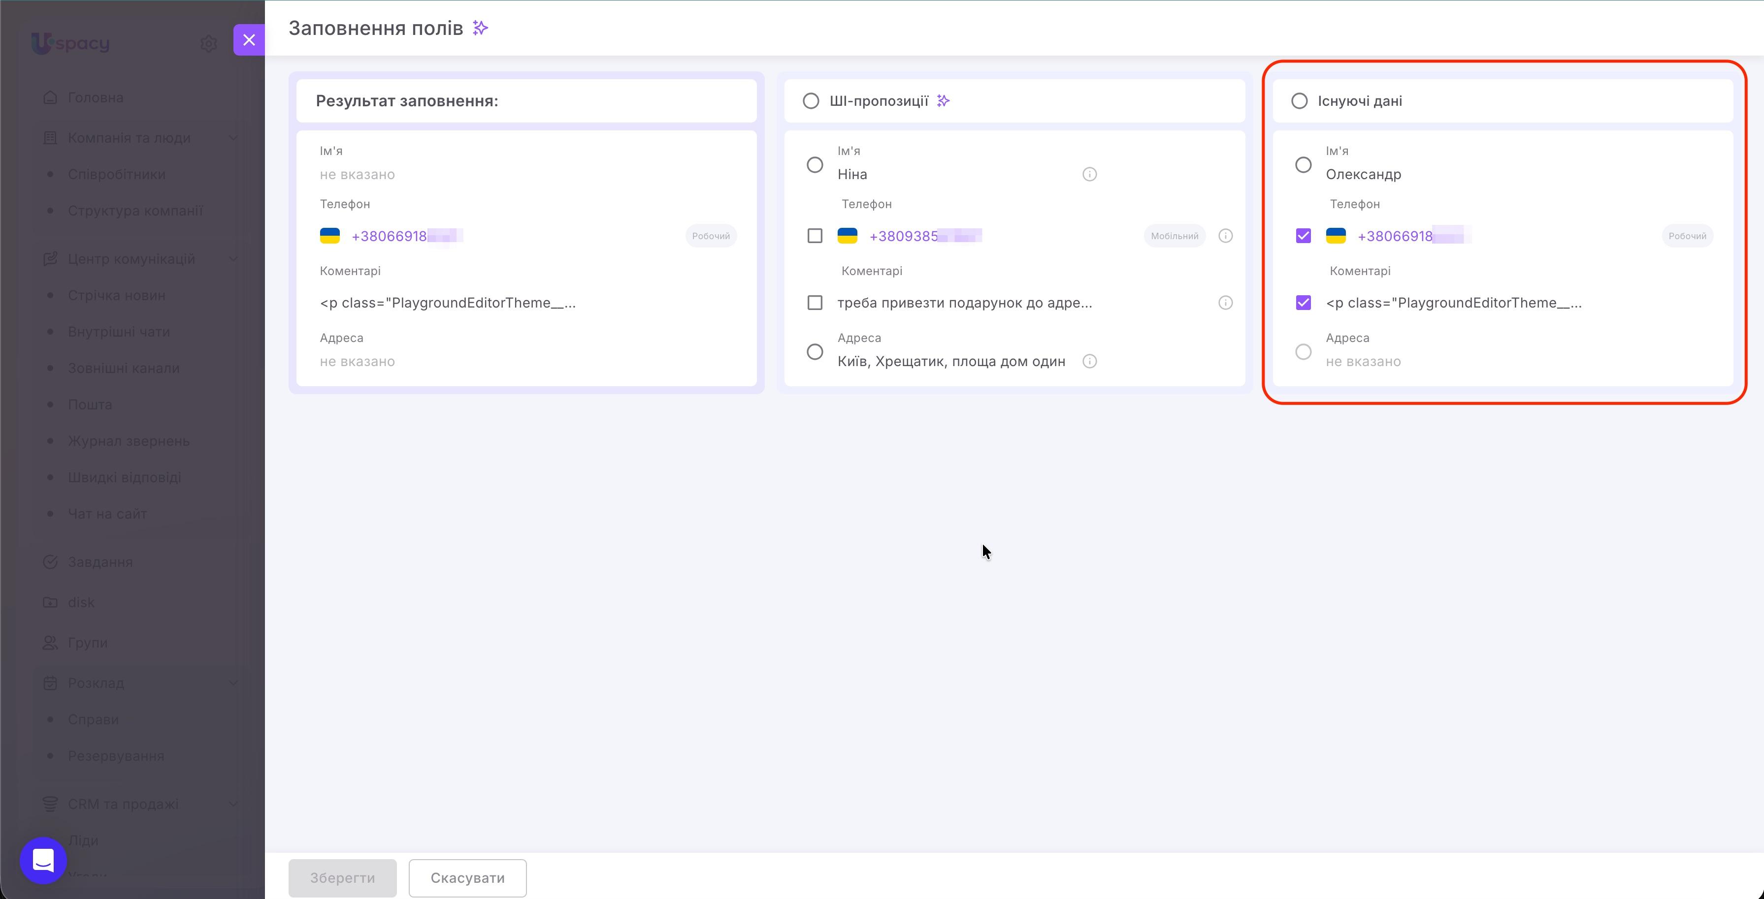
Task: Click the settings gear in sidebar
Action: coord(209,44)
